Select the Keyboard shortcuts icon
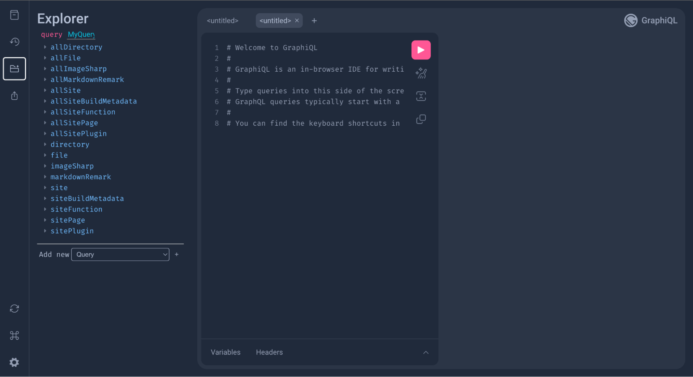693x377 pixels. click(14, 335)
